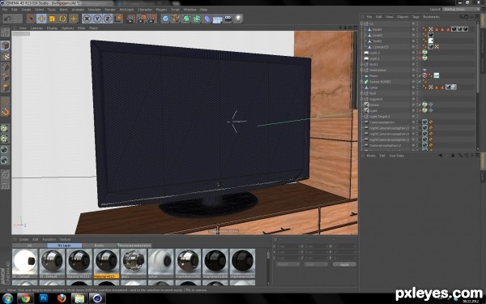Open the floor and environment objects icon
This screenshot has width=486, height=304.
pos(218,19)
